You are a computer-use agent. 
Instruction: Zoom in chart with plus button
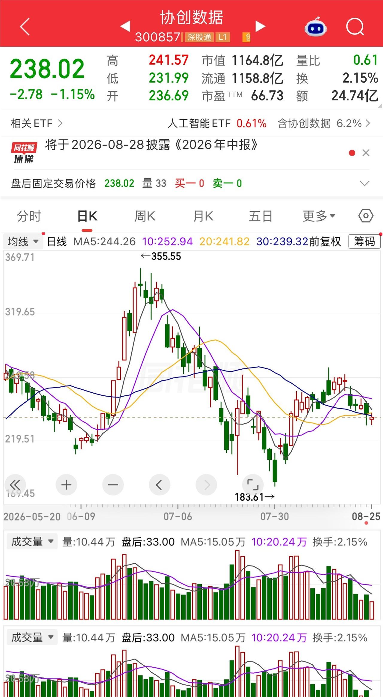(66, 485)
